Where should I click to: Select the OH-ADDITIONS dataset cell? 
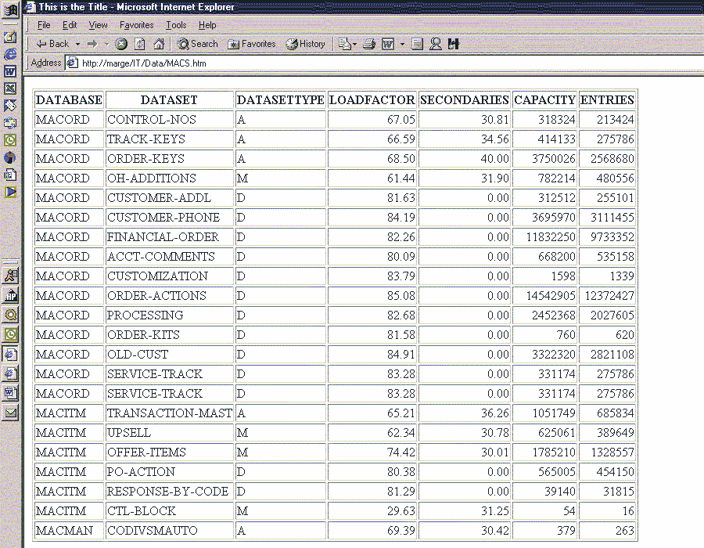pyautogui.click(x=170, y=178)
